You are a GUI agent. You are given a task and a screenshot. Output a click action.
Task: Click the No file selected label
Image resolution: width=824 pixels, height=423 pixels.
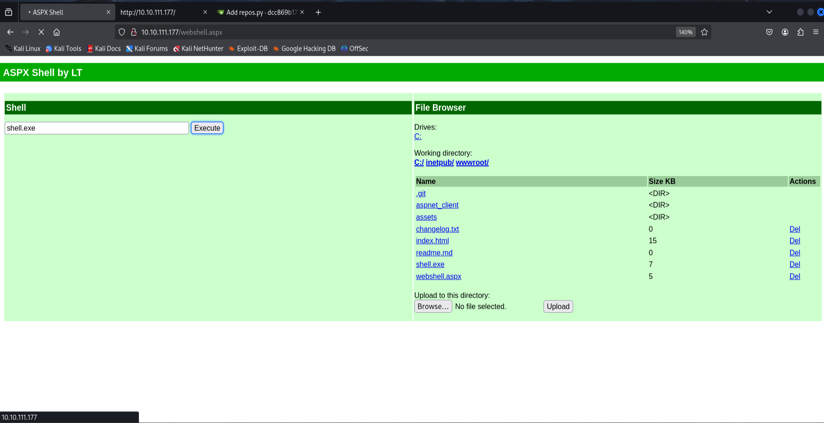coord(481,306)
